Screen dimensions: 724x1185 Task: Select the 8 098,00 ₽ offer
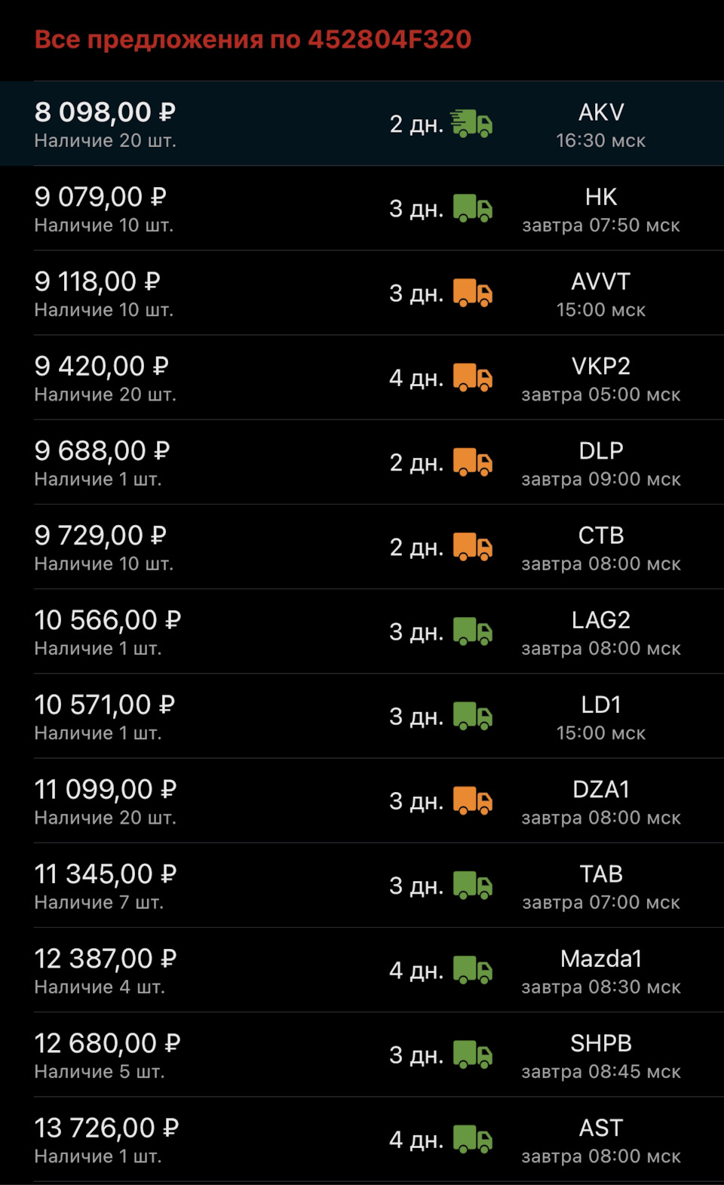[x=105, y=112]
